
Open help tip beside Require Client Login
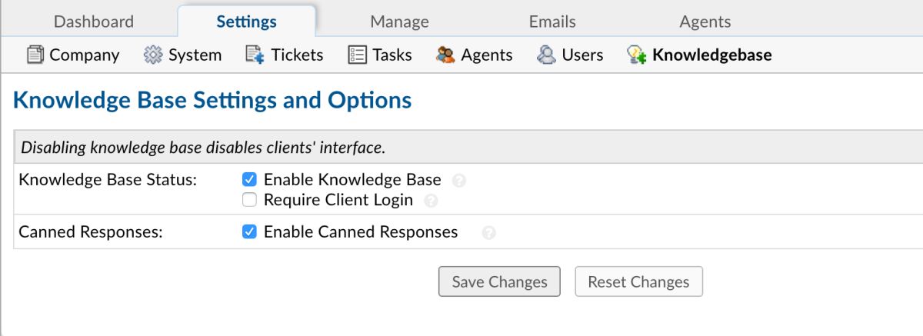pos(431,201)
